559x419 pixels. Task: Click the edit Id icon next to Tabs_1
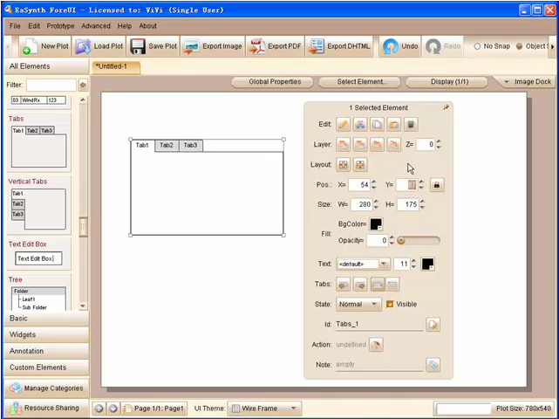(433, 325)
